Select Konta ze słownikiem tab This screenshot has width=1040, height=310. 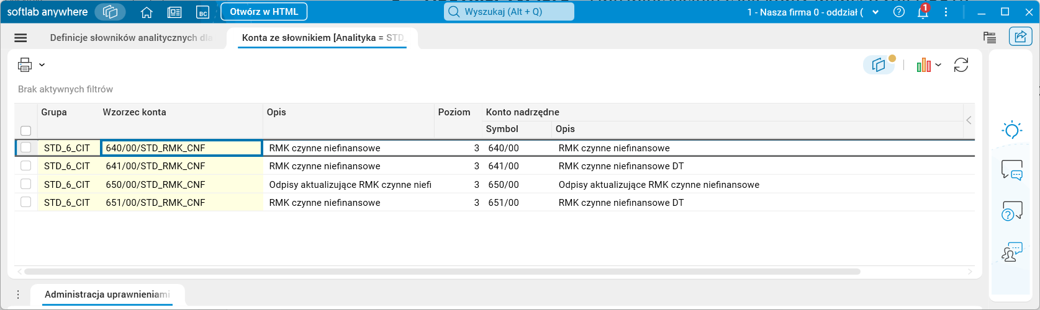click(323, 38)
